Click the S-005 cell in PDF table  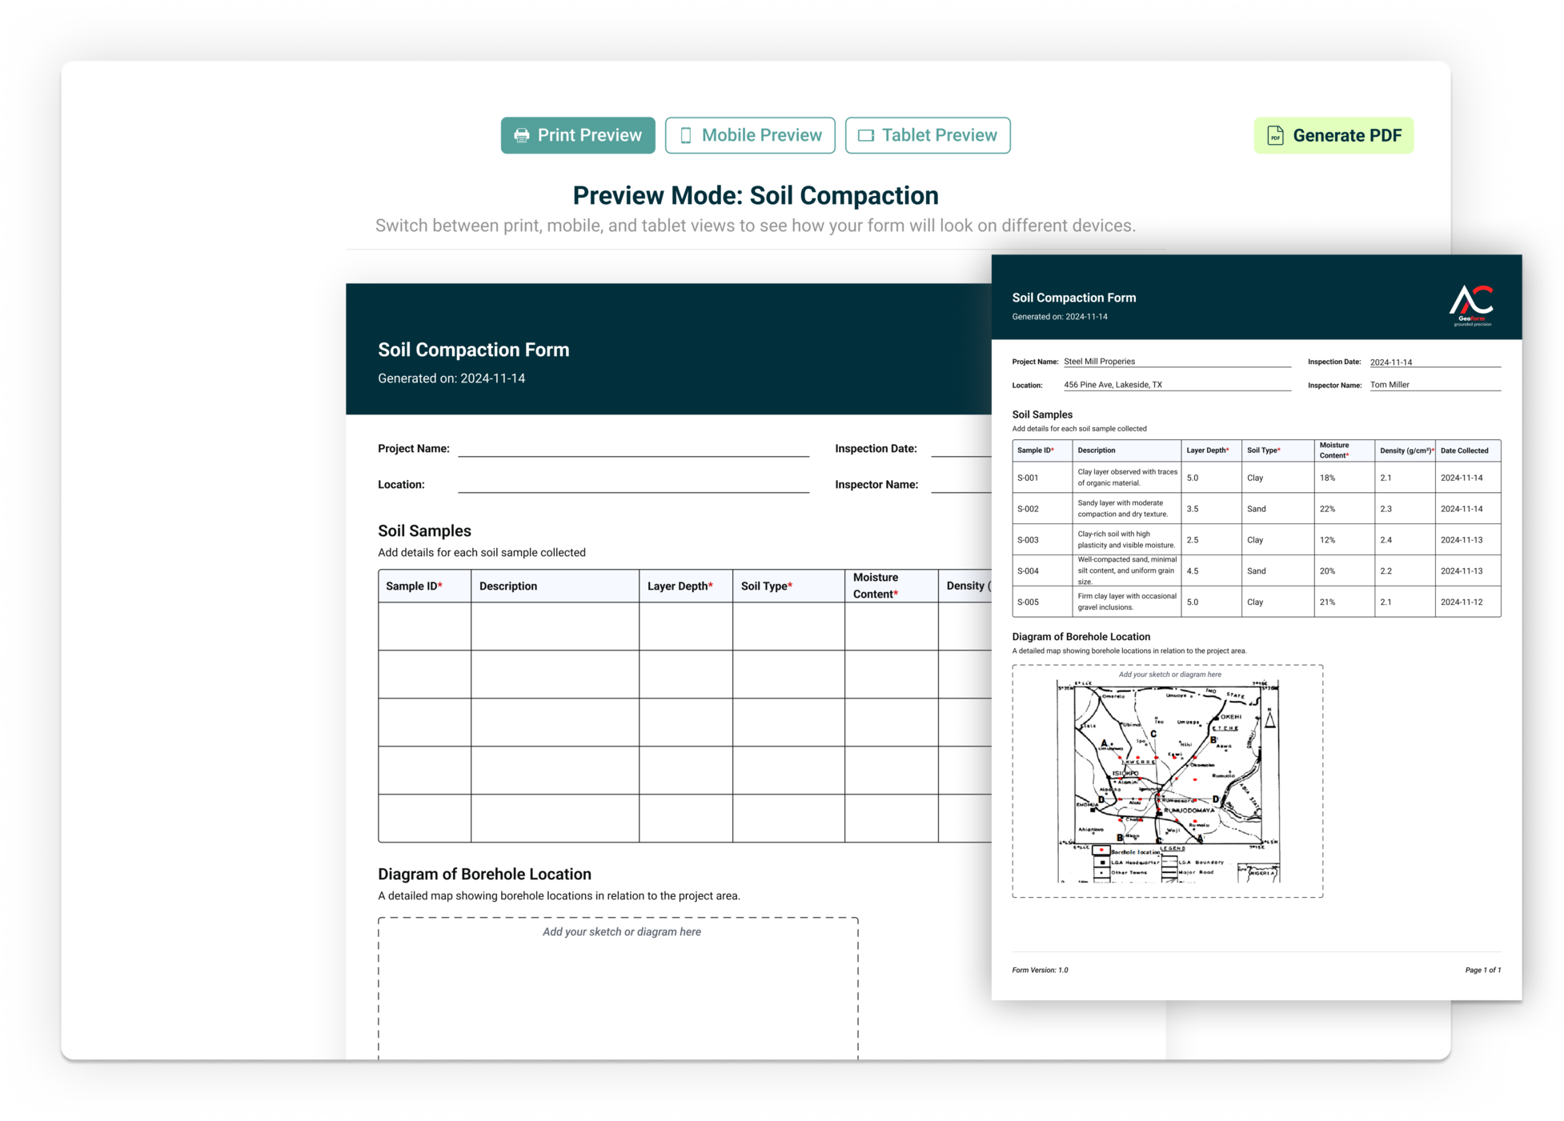coord(1042,602)
